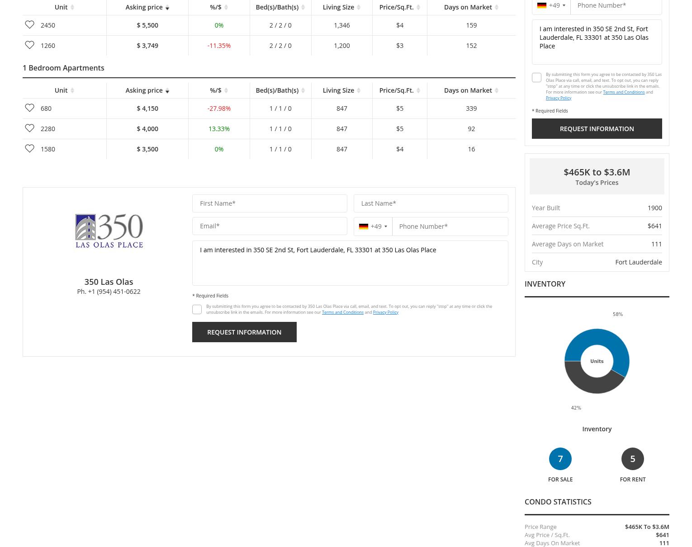Click dark 5 For Rent circle
The image size is (692, 547).
[632, 459]
